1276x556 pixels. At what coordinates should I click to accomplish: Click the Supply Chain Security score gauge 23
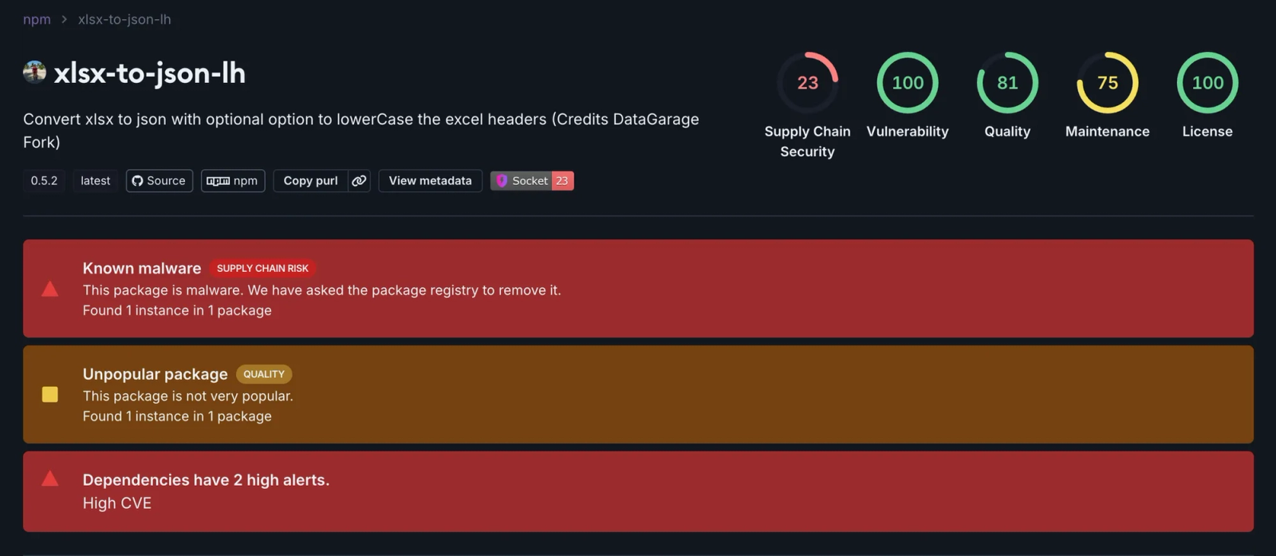coord(807,83)
